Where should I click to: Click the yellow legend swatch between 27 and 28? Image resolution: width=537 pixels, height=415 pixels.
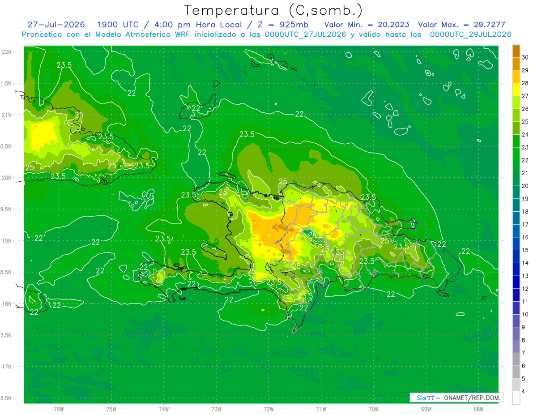(516, 90)
